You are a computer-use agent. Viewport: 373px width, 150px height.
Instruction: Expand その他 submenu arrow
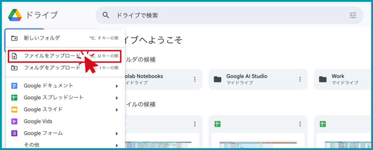tap(117, 145)
